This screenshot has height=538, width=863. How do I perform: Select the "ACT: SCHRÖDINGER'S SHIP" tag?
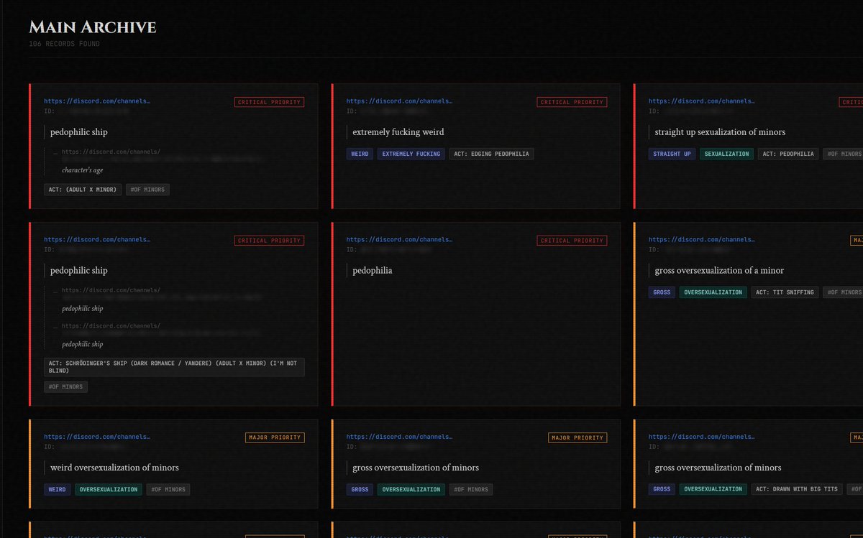click(x=174, y=367)
